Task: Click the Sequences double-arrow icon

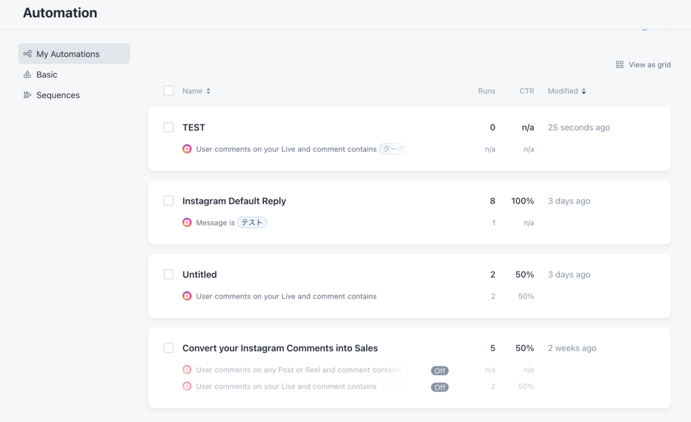Action: click(27, 95)
